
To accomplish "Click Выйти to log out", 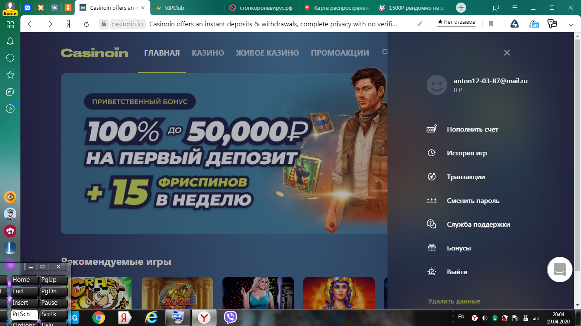I will coord(457,272).
